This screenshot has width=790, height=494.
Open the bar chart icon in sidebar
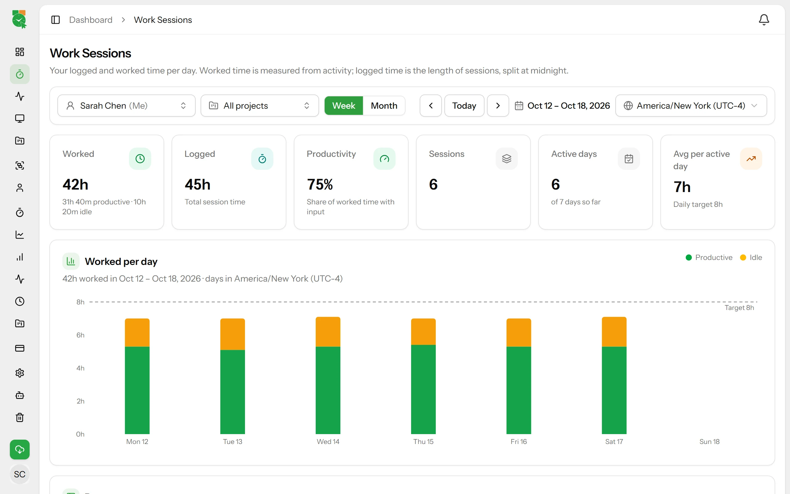tap(19, 257)
